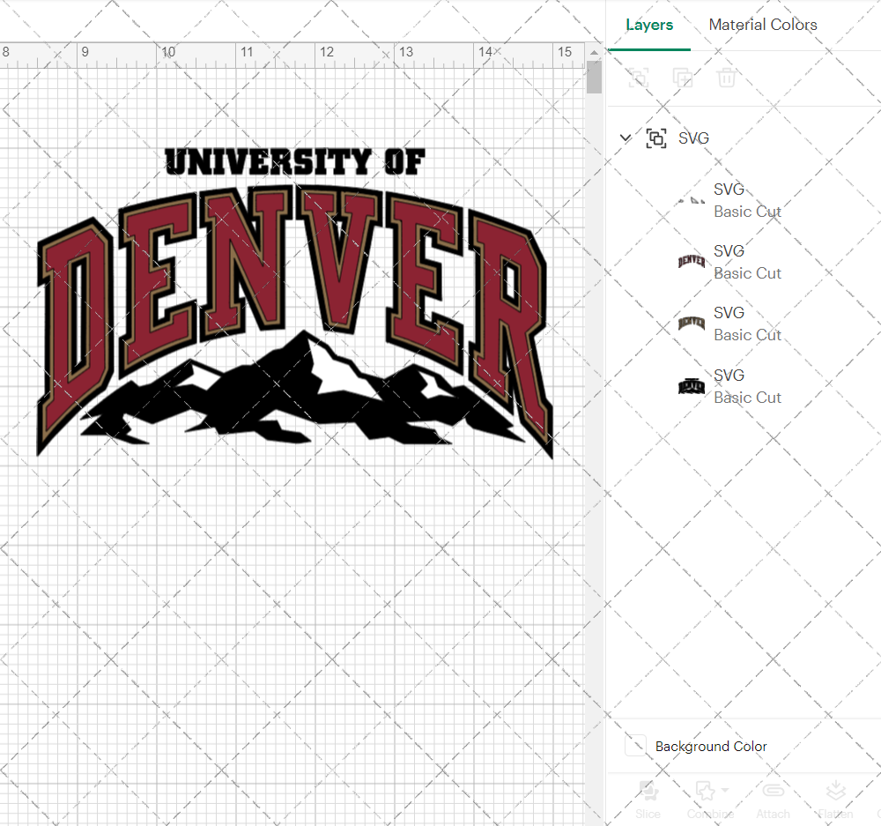881x826 pixels.
Task: Collapse the SVG group chevron
Action: pyautogui.click(x=626, y=138)
